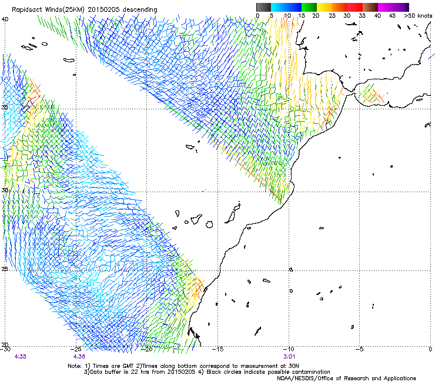The image size is (435, 382).
Task: Select the legend scale value '0' under the color bar
Action: [x=257, y=16]
